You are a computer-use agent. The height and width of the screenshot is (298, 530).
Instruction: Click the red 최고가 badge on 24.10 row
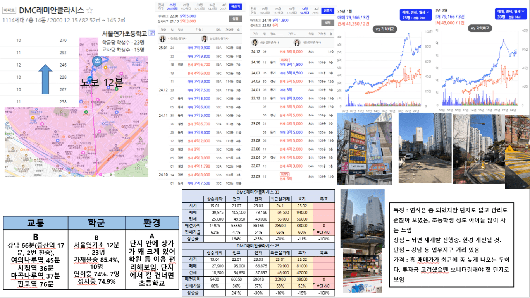click(x=284, y=60)
